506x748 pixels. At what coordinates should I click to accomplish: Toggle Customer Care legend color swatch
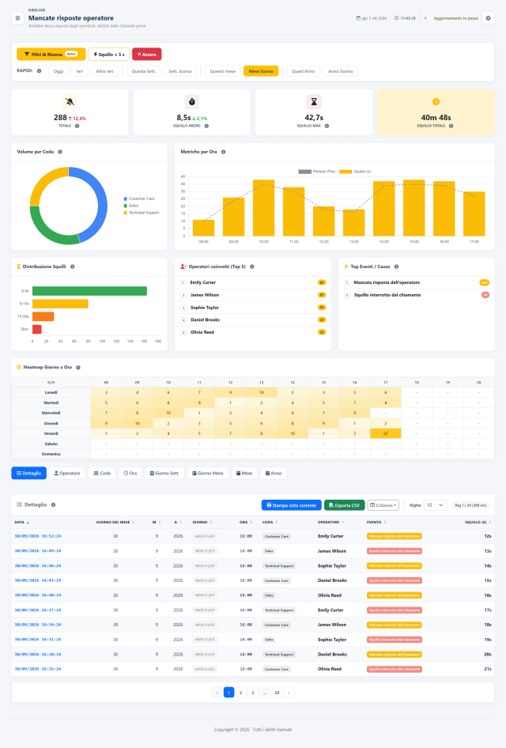point(126,198)
